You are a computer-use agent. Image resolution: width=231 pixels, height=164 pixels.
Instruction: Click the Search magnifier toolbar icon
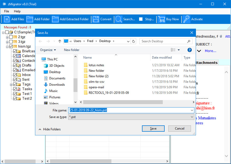119,19
